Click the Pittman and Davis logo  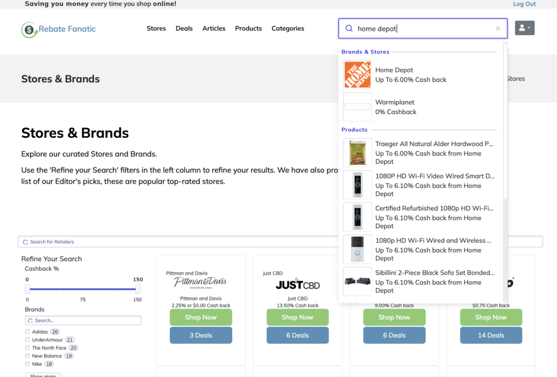(x=201, y=282)
